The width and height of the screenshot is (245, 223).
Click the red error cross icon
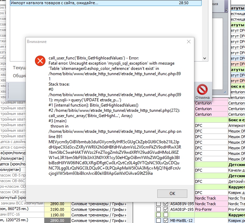[x=40, y=61]
